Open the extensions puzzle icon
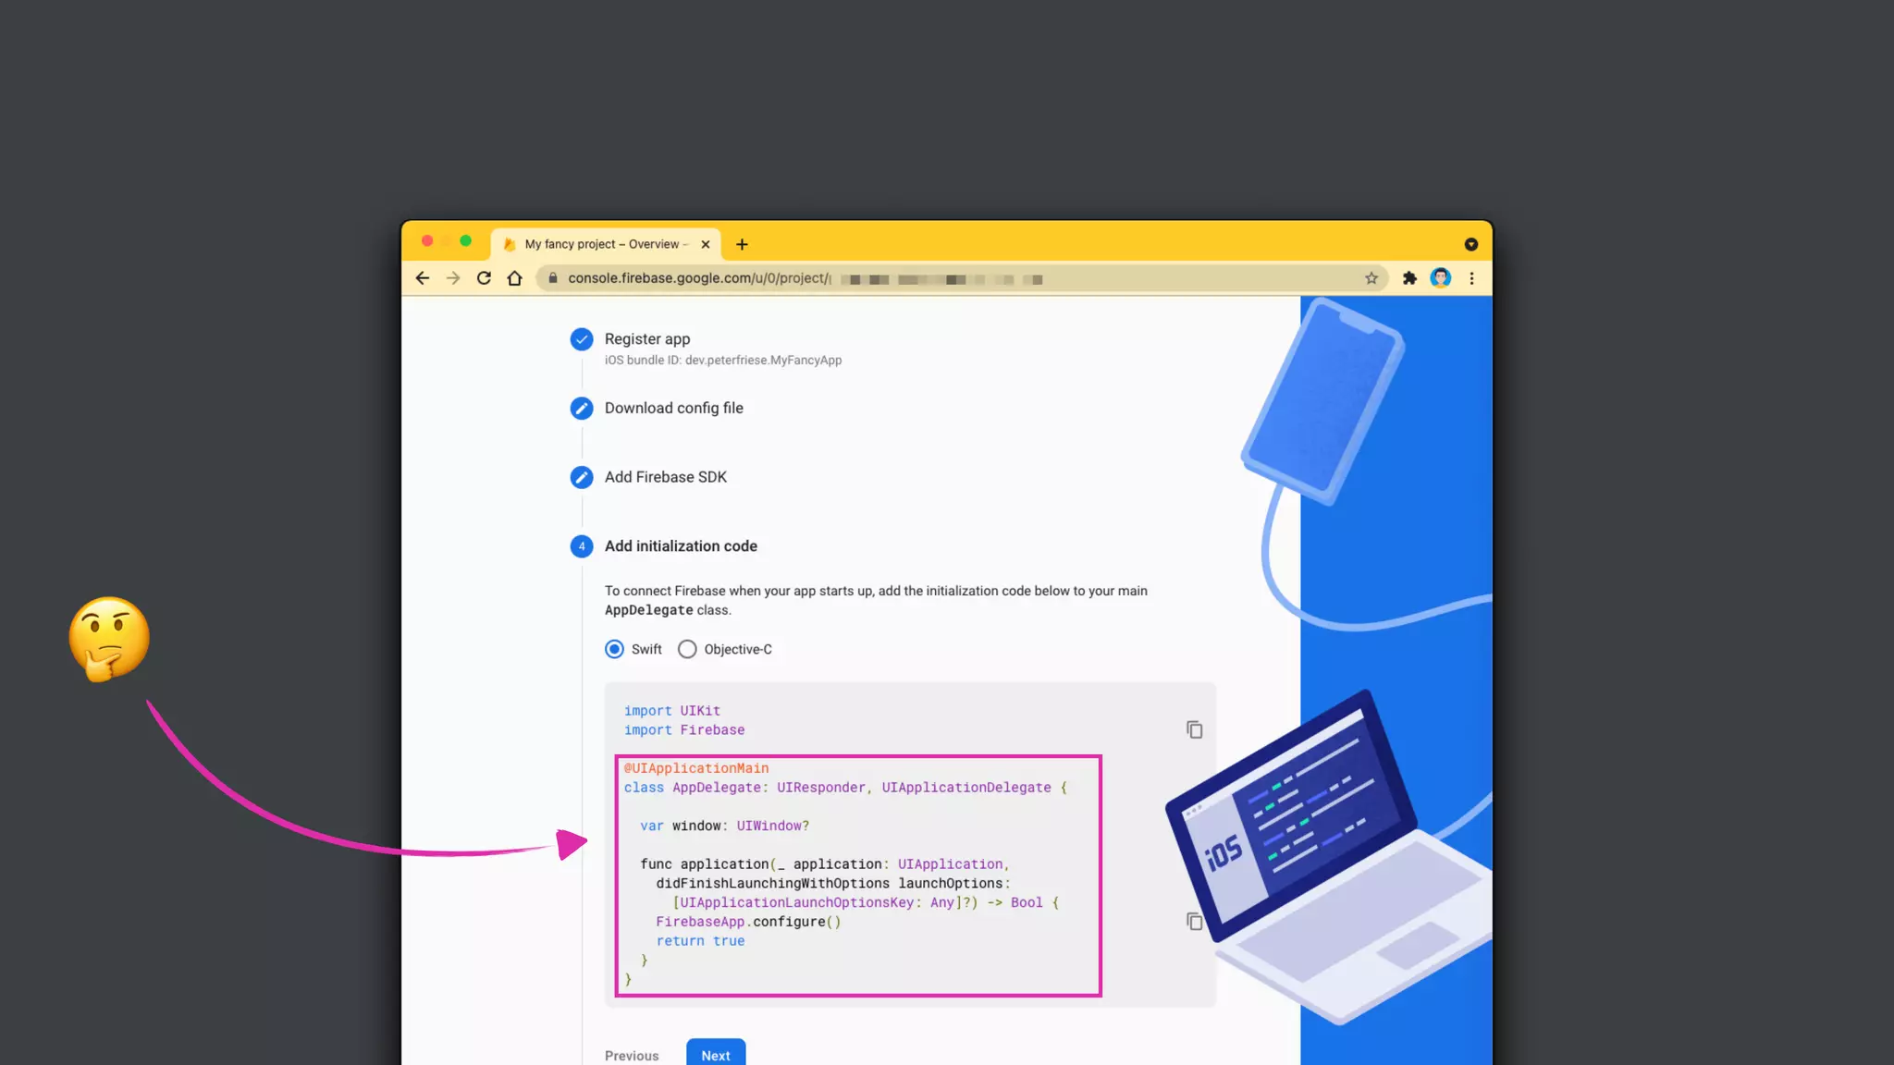 [x=1409, y=278]
